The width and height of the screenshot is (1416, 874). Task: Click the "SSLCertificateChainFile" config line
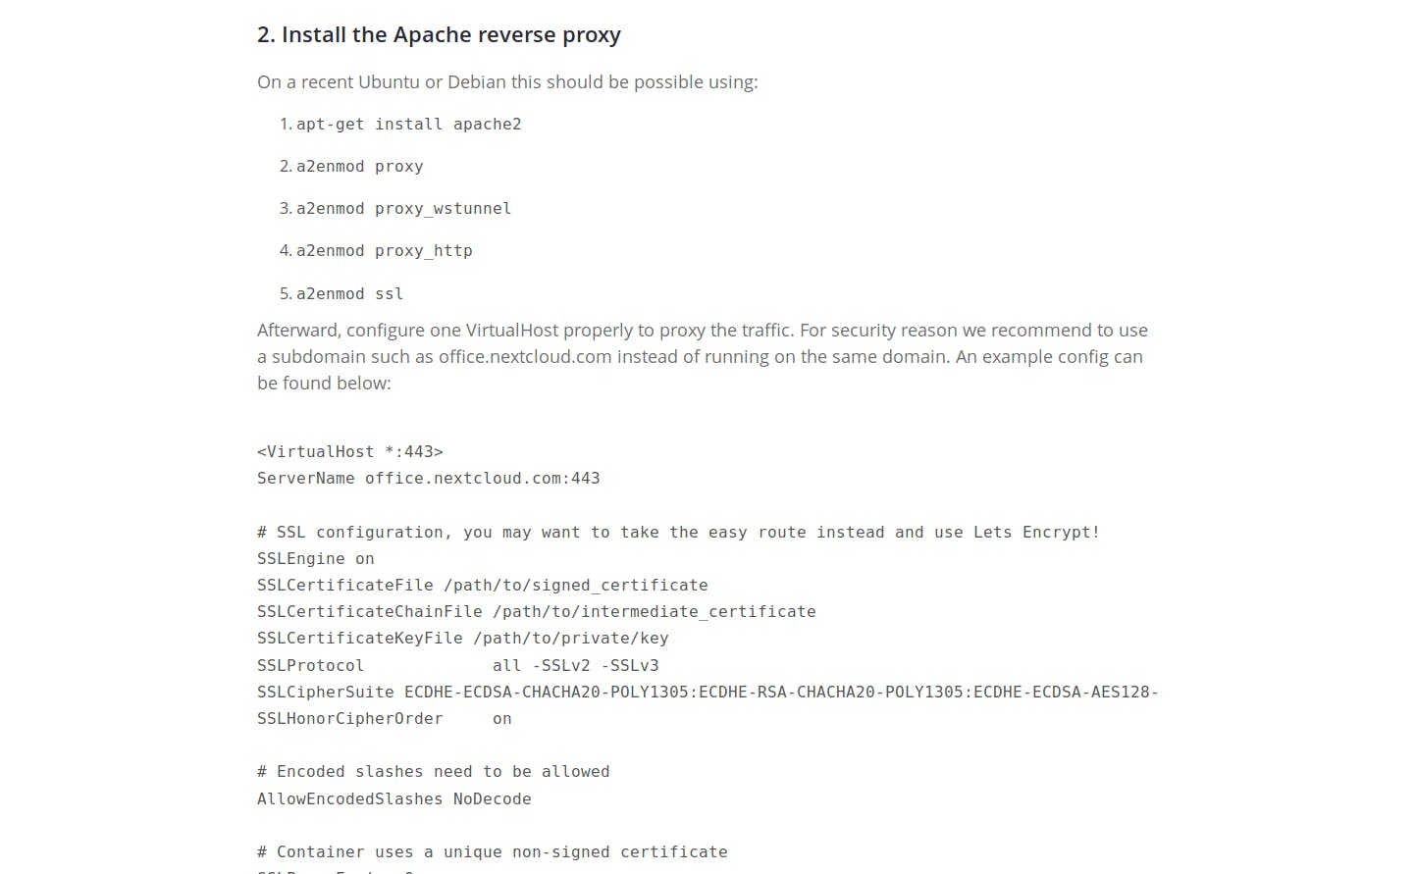point(536,612)
